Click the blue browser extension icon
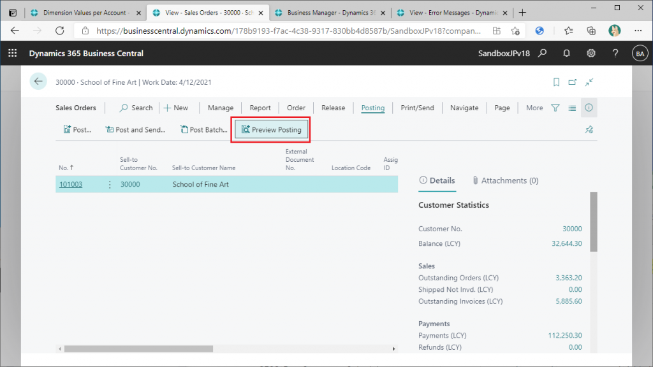The height and width of the screenshot is (367, 653). click(539, 31)
